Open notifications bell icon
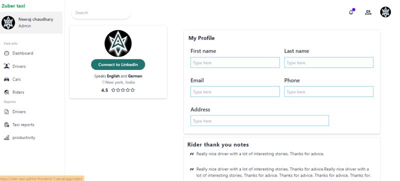400x181 pixels. (x=351, y=12)
